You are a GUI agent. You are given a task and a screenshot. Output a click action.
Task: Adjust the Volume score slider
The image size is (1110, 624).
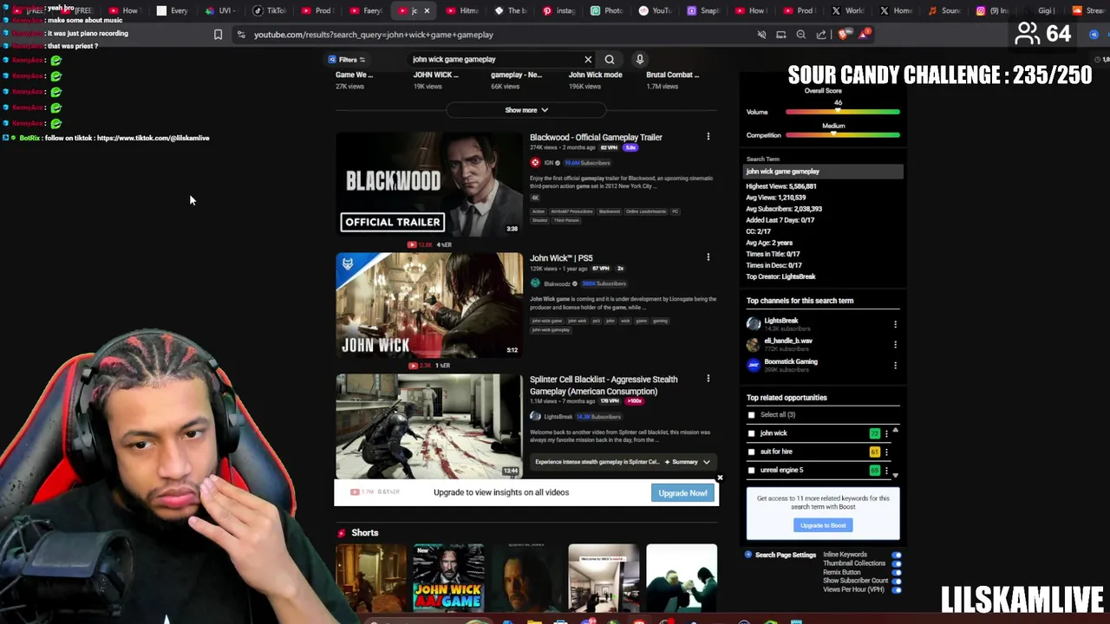(x=842, y=112)
